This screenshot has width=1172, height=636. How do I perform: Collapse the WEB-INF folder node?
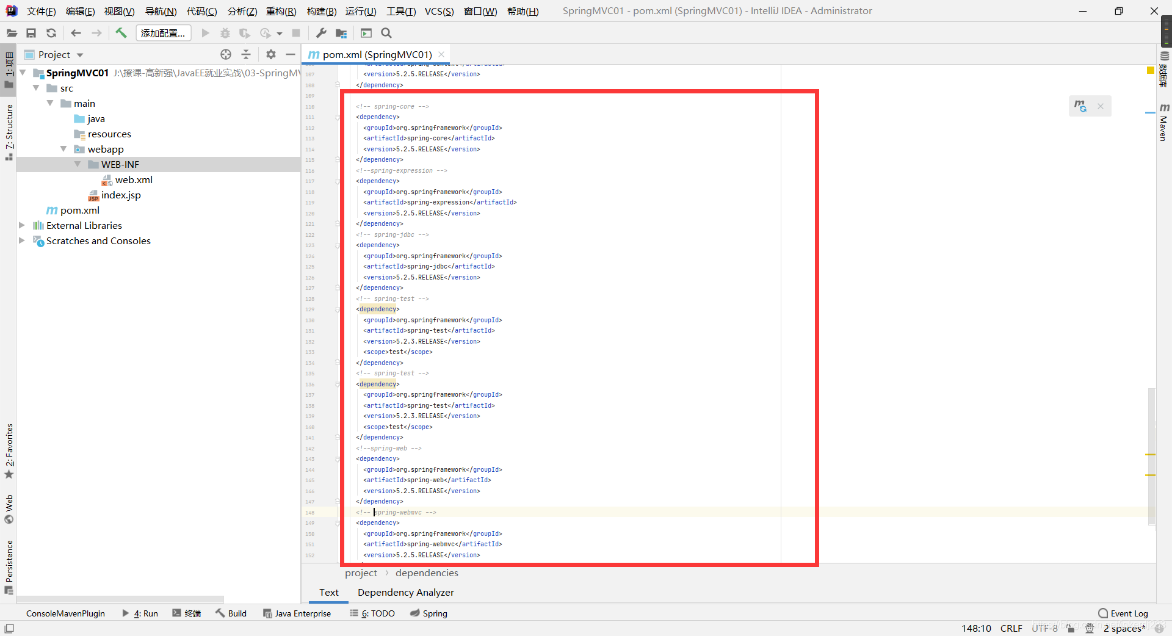coord(78,164)
